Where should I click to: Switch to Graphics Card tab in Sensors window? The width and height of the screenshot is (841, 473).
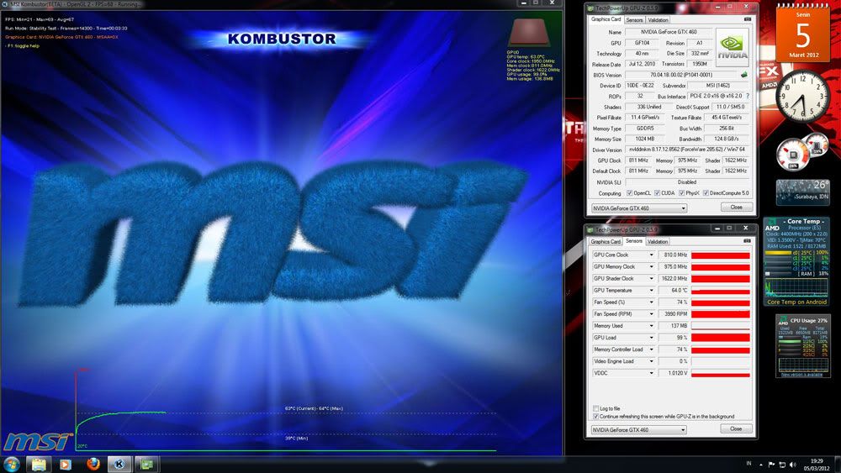[x=606, y=242]
